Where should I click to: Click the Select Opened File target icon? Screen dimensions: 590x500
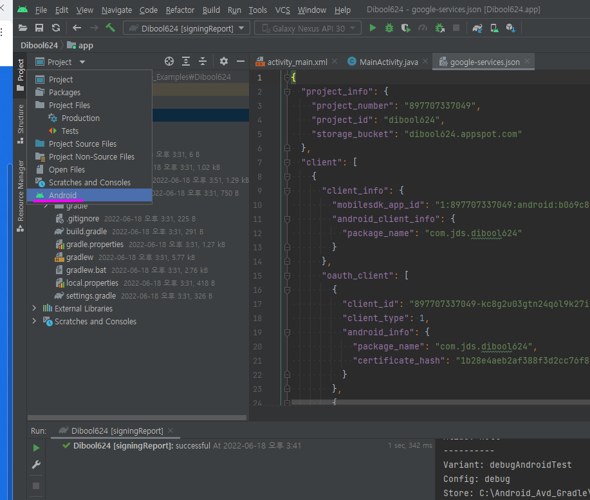click(x=169, y=61)
